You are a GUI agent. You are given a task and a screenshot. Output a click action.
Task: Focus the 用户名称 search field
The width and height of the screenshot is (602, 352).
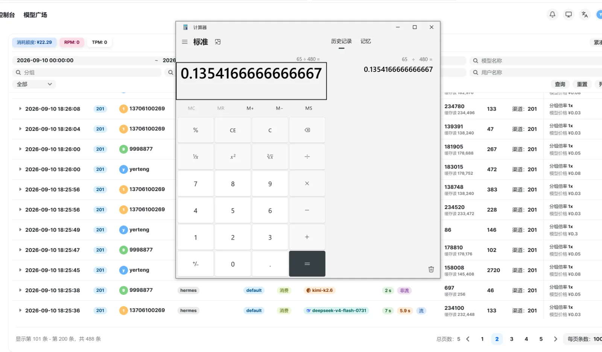pyautogui.click(x=536, y=72)
